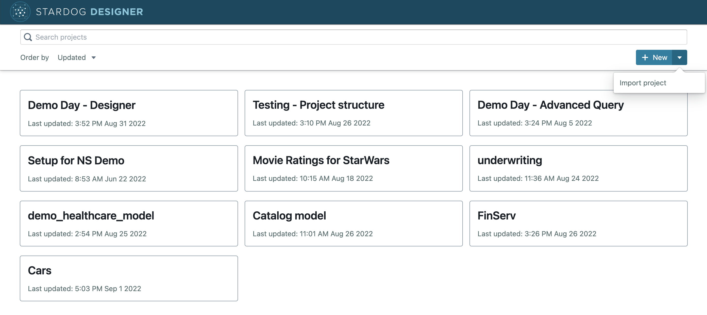Click the plus icon on the New button
The image size is (707, 315).
click(645, 57)
